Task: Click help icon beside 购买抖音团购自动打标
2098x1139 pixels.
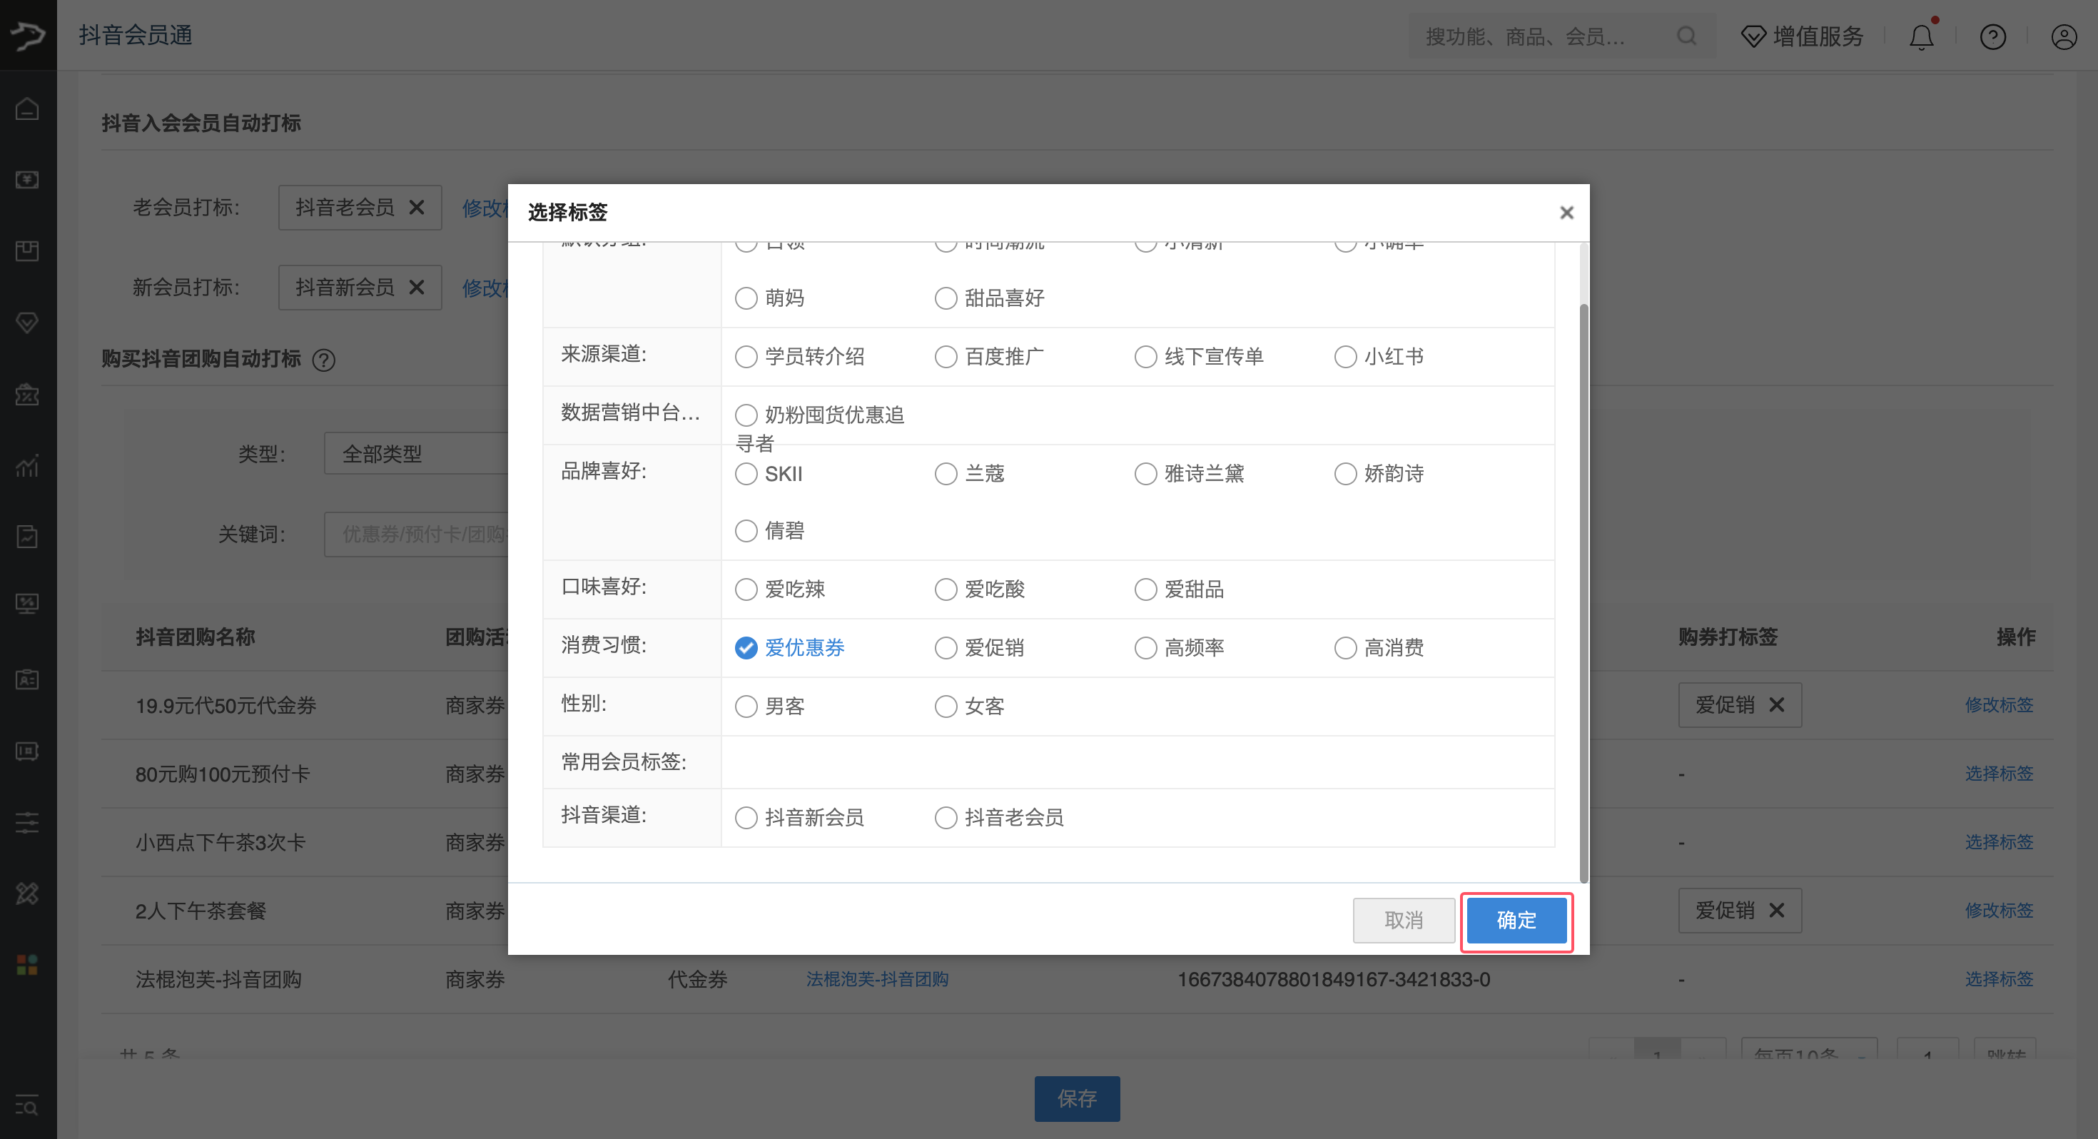Action: tap(324, 360)
